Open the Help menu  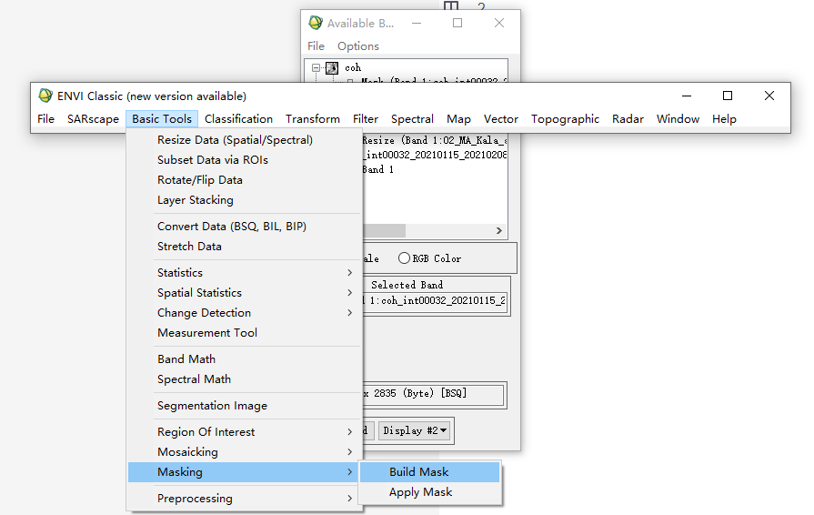tap(724, 119)
